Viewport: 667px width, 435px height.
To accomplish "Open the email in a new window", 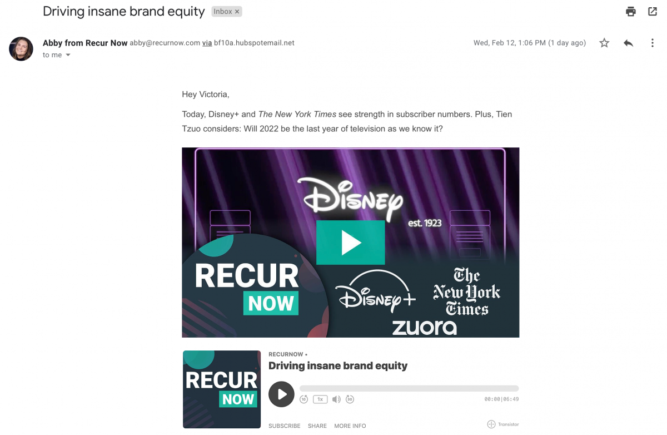I will 653,12.
